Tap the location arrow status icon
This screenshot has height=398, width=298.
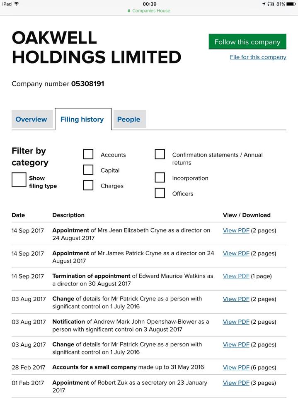click(264, 4)
